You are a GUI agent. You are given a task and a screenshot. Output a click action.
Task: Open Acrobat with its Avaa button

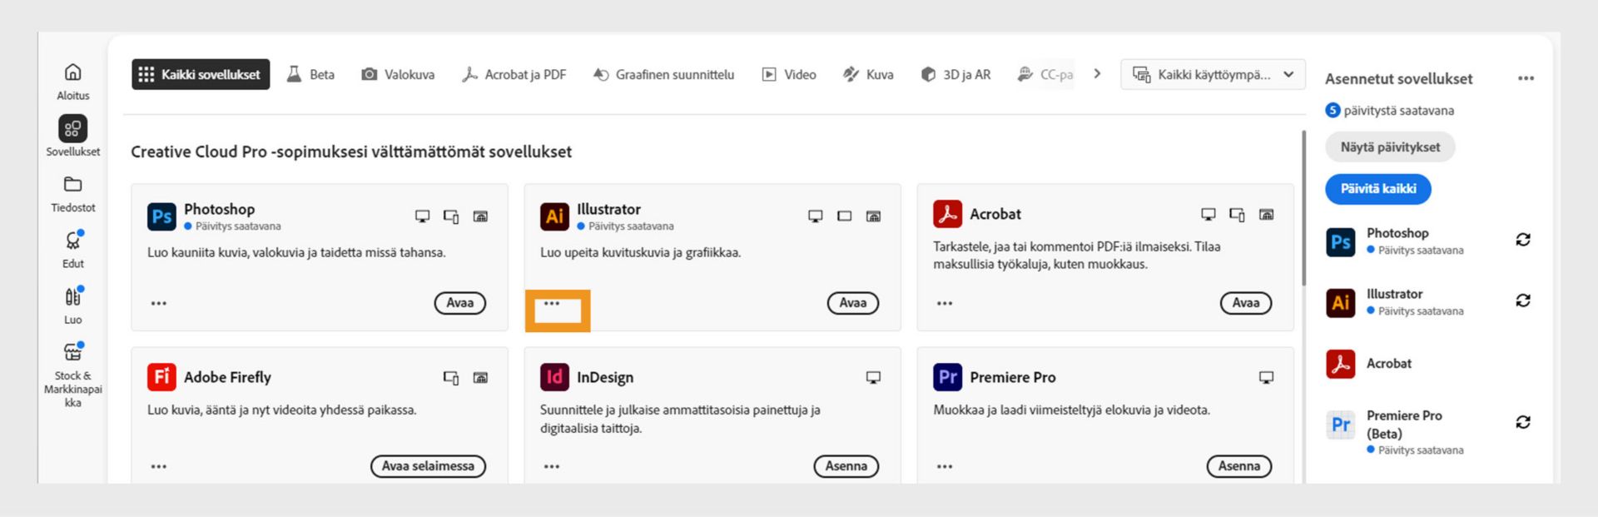point(1245,303)
